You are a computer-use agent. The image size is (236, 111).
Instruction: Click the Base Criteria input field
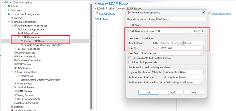click(x=178, y=43)
